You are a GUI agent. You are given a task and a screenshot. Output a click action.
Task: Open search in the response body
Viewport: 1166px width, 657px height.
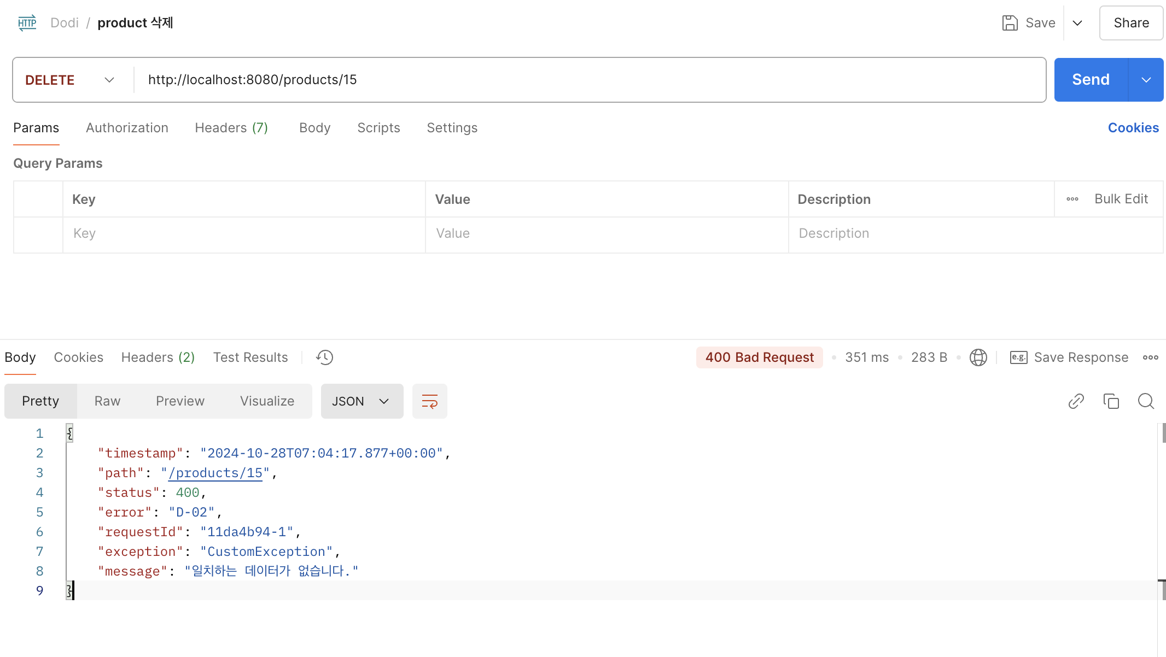[1146, 401]
